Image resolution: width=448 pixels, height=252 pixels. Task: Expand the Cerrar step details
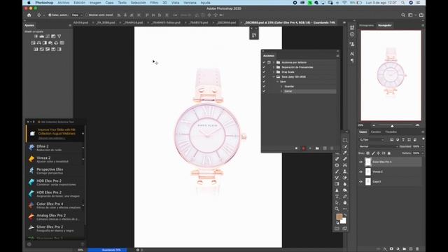[281, 91]
